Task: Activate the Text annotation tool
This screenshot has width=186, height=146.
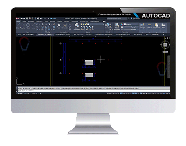Action: tap(59, 26)
